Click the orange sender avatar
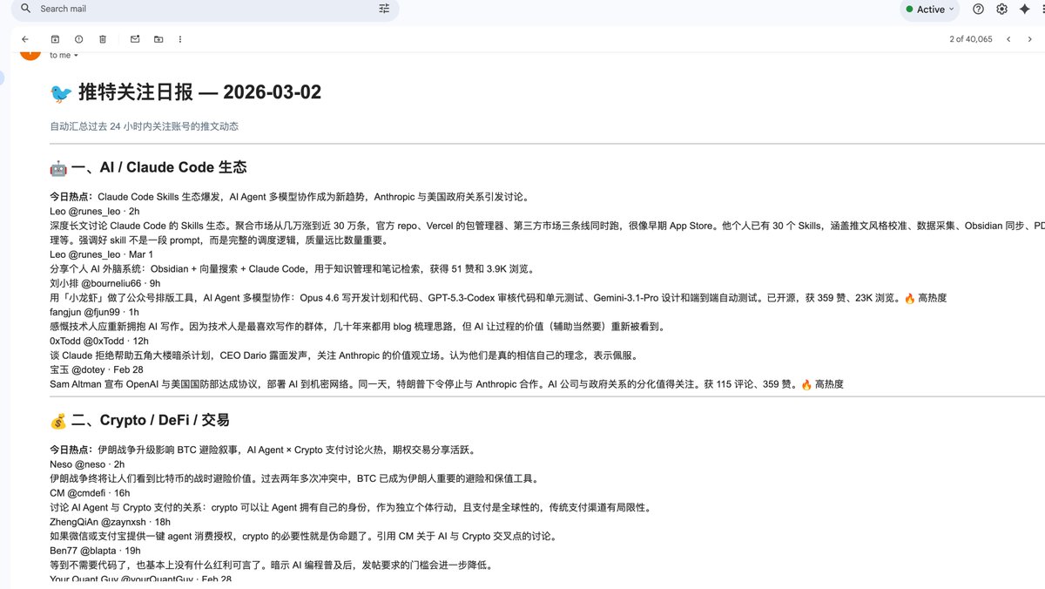1045x589 pixels. 30,54
